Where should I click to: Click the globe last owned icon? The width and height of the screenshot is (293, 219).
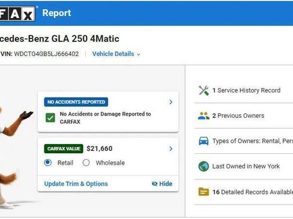tap(204, 166)
